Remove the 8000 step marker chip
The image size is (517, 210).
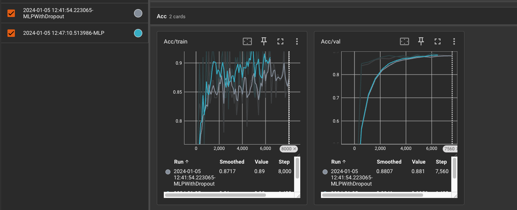click(x=295, y=149)
